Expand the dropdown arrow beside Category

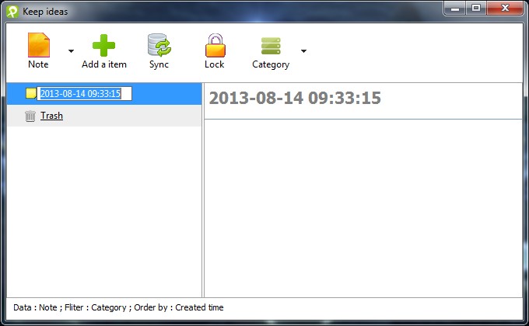tap(303, 51)
